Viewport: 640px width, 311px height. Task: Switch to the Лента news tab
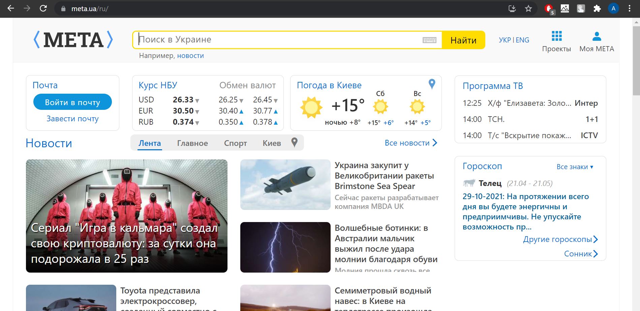pyautogui.click(x=150, y=143)
